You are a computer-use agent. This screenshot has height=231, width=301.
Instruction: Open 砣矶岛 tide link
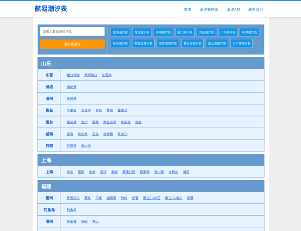(125, 122)
